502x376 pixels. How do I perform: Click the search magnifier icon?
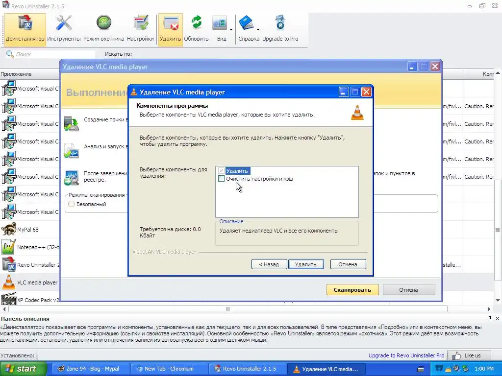pyautogui.click(x=10, y=54)
